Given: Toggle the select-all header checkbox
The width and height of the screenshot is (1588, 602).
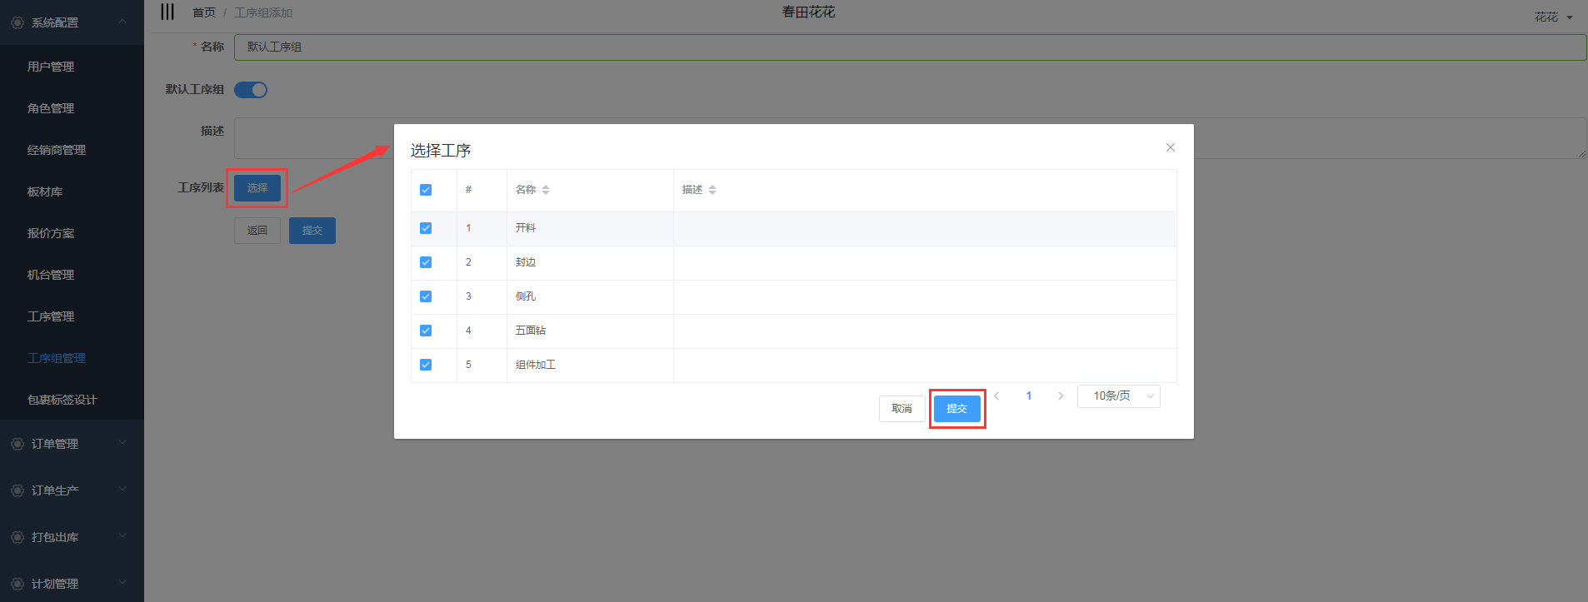Looking at the screenshot, I should 426,190.
